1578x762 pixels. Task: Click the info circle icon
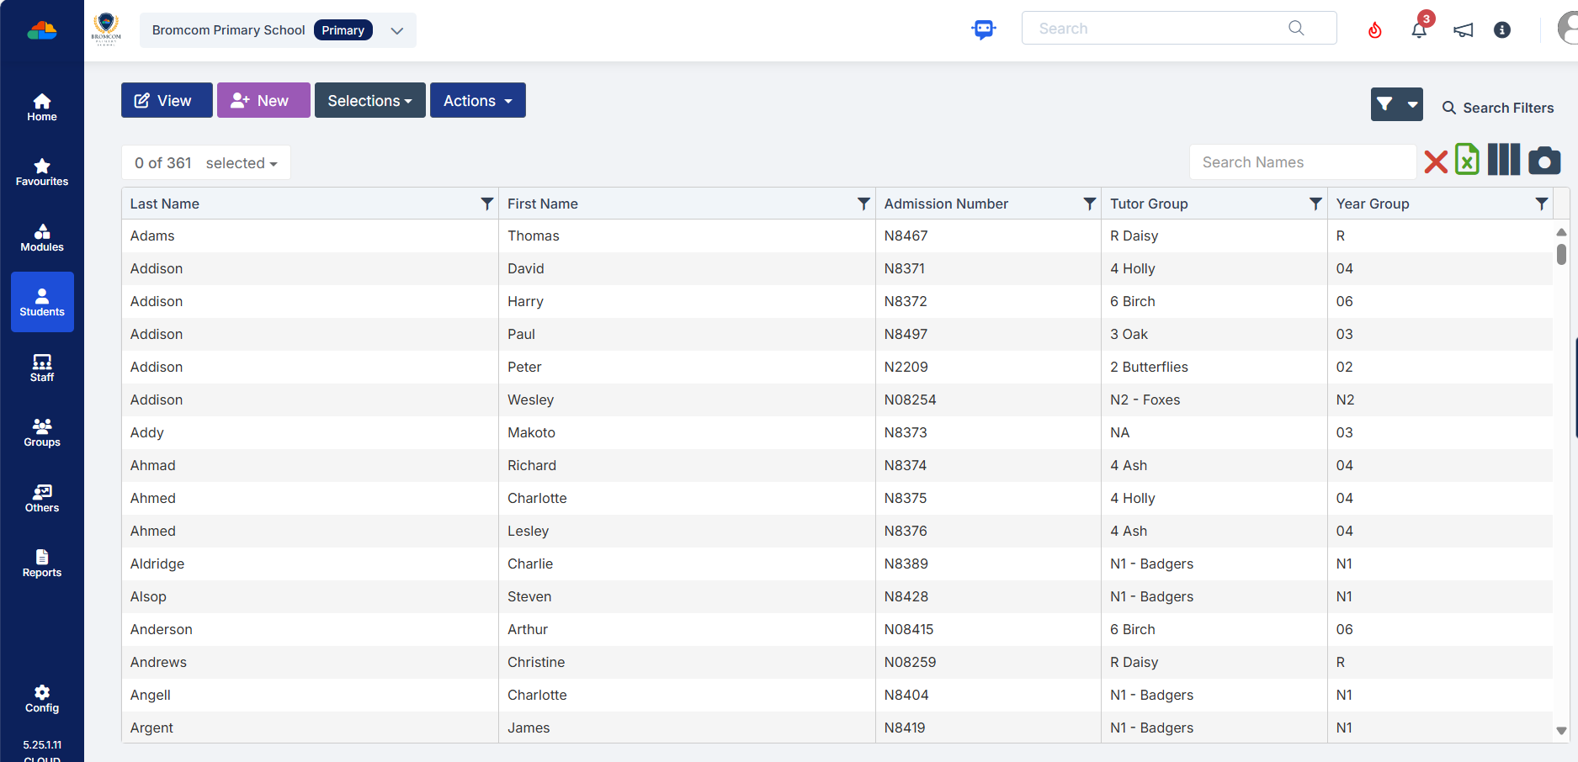point(1501,30)
